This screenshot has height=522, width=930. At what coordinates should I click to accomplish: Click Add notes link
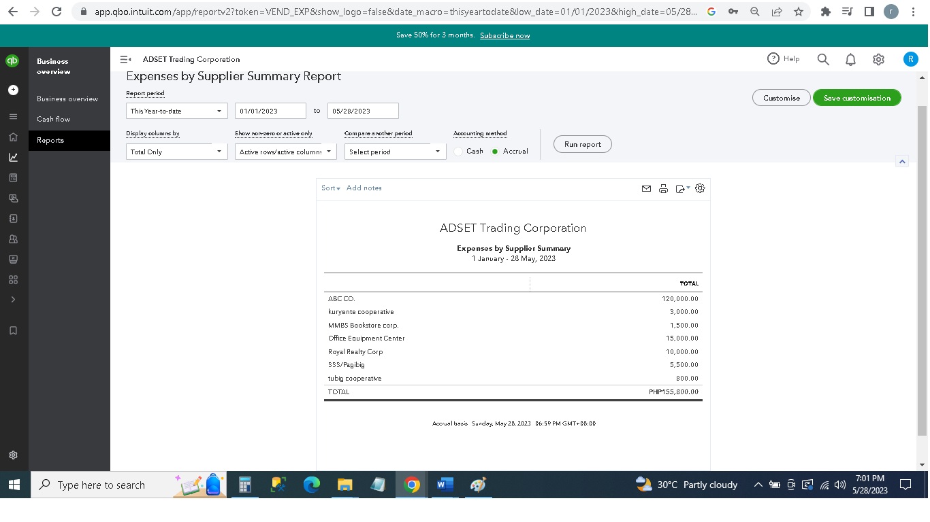[x=364, y=188]
